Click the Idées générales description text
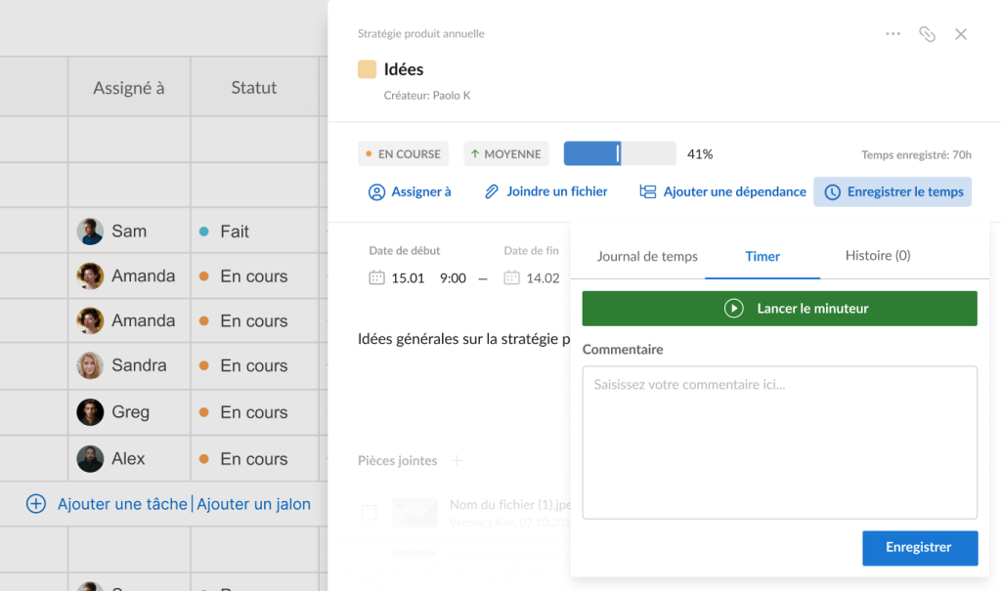 (463, 339)
